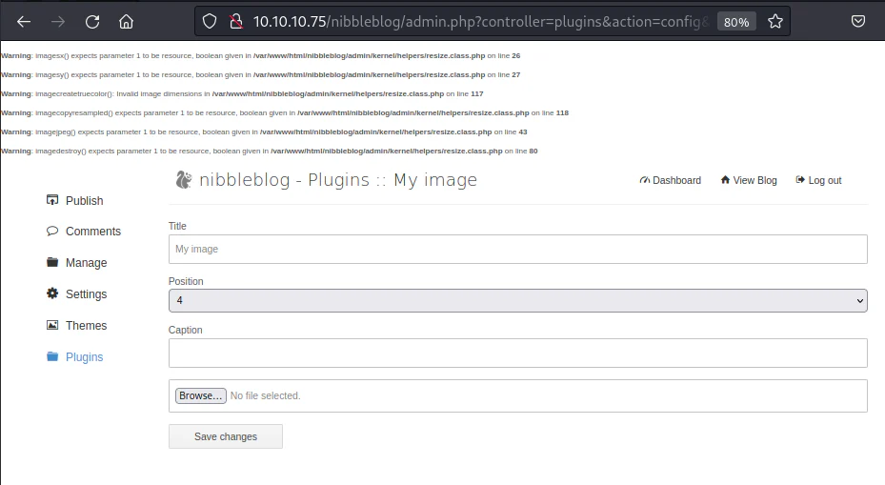Click the imagedestroy() warning on line 80
This screenshot has width=885, height=485.
pyautogui.click(x=270, y=152)
